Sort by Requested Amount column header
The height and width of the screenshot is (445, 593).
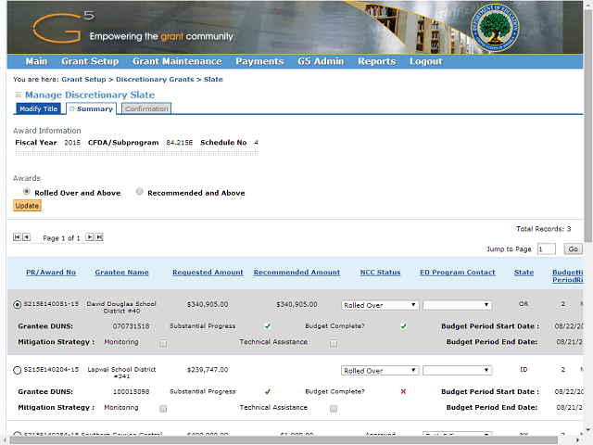(208, 273)
